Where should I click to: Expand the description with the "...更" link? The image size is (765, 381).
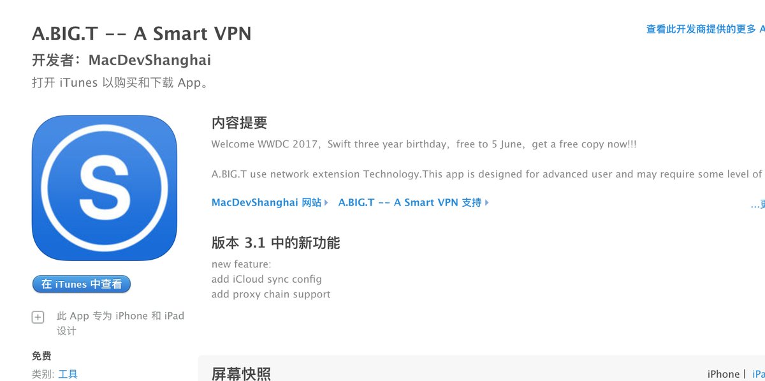tap(757, 205)
